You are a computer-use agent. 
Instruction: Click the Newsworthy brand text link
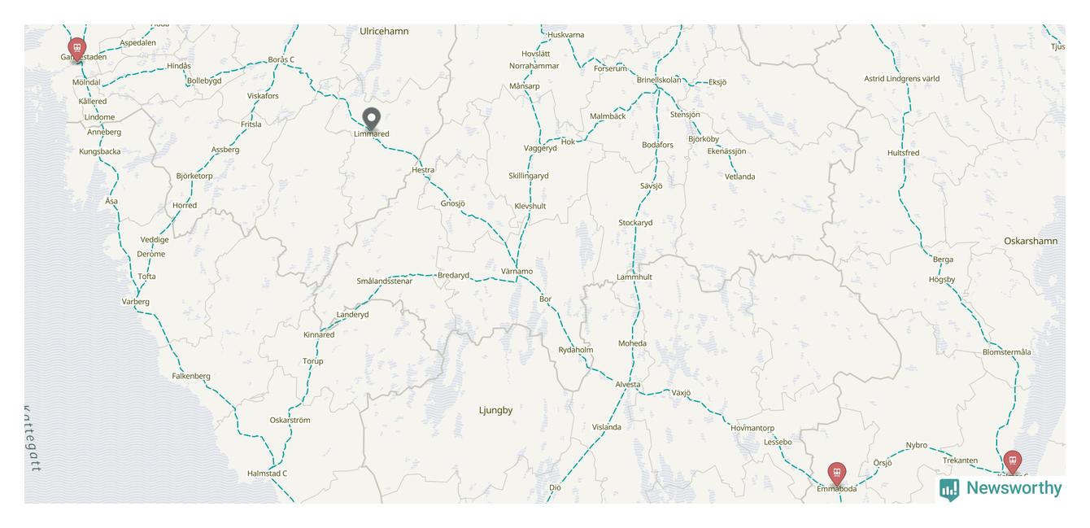pyautogui.click(x=1014, y=488)
